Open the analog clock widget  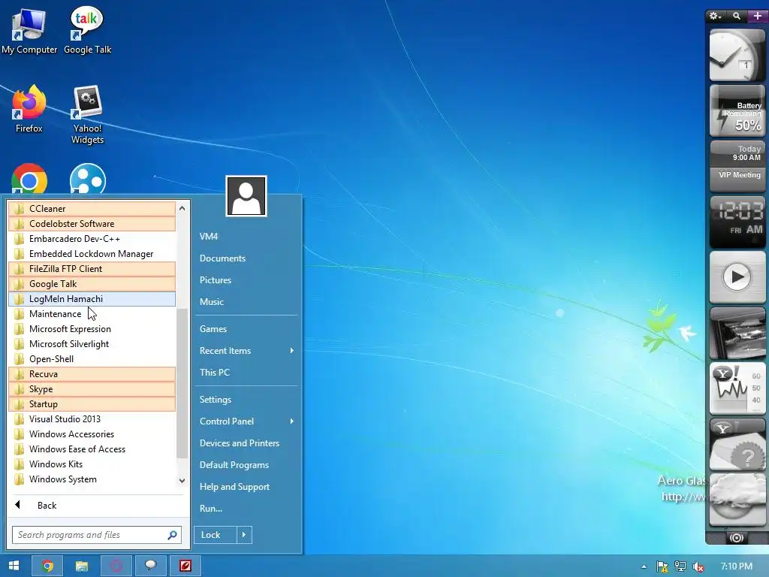(x=737, y=55)
